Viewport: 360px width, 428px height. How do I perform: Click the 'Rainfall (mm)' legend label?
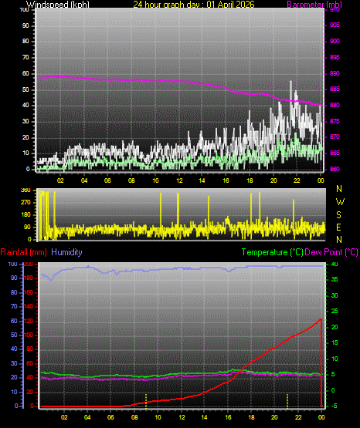coord(23,252)
